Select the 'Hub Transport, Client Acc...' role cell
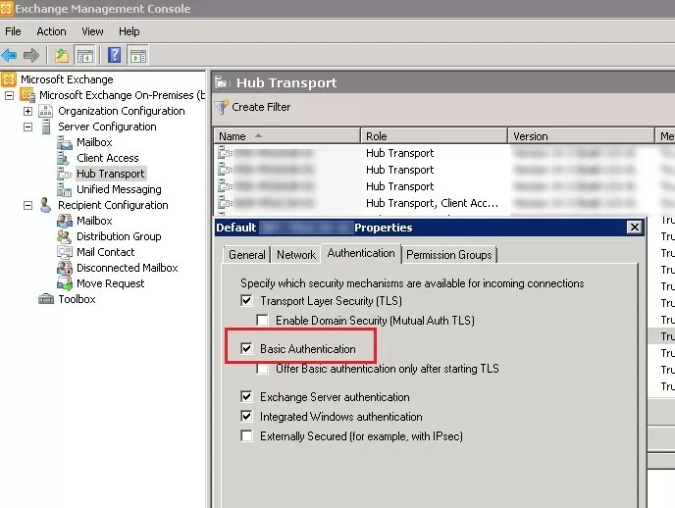Image resolution: width=675 pixels, height=508 pixels. pyautogui.click(x=433, y=203)
